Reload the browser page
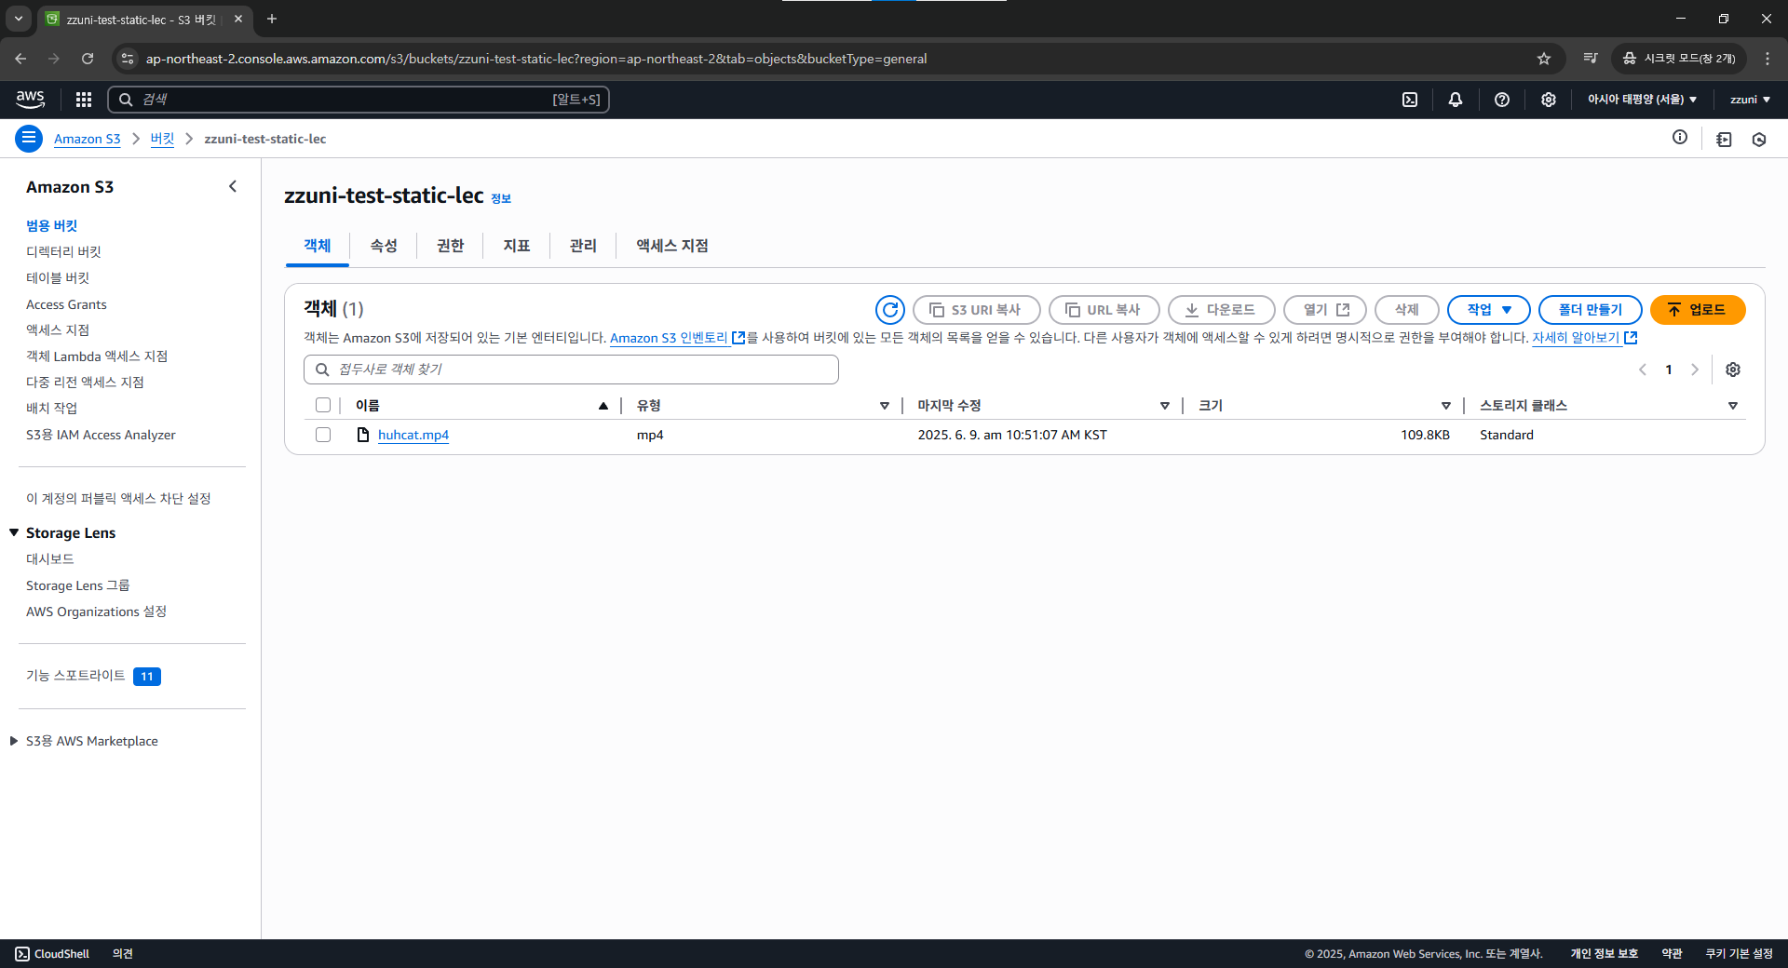Screen dimensions: 1788x968 pos(88,59)
